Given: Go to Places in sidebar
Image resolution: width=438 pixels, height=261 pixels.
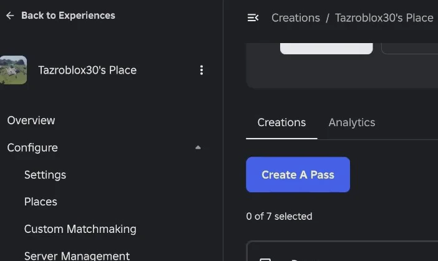Looking at the screenshot, I should 41,202.
